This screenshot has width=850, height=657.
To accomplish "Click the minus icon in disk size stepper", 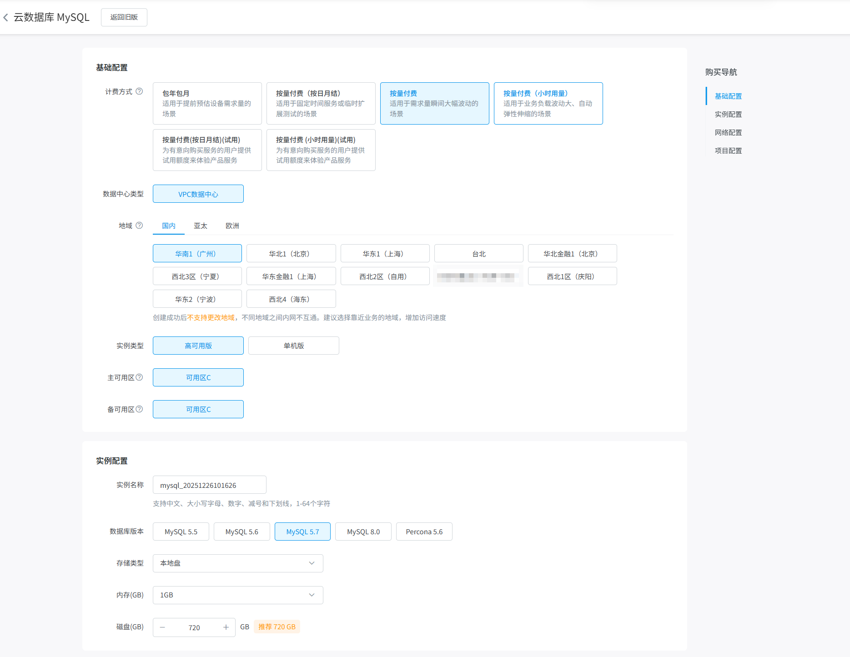I will coord(162,627).
